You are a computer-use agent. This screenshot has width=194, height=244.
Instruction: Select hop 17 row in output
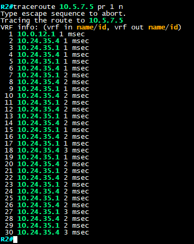pyautogui.click(x=47, y=144)
